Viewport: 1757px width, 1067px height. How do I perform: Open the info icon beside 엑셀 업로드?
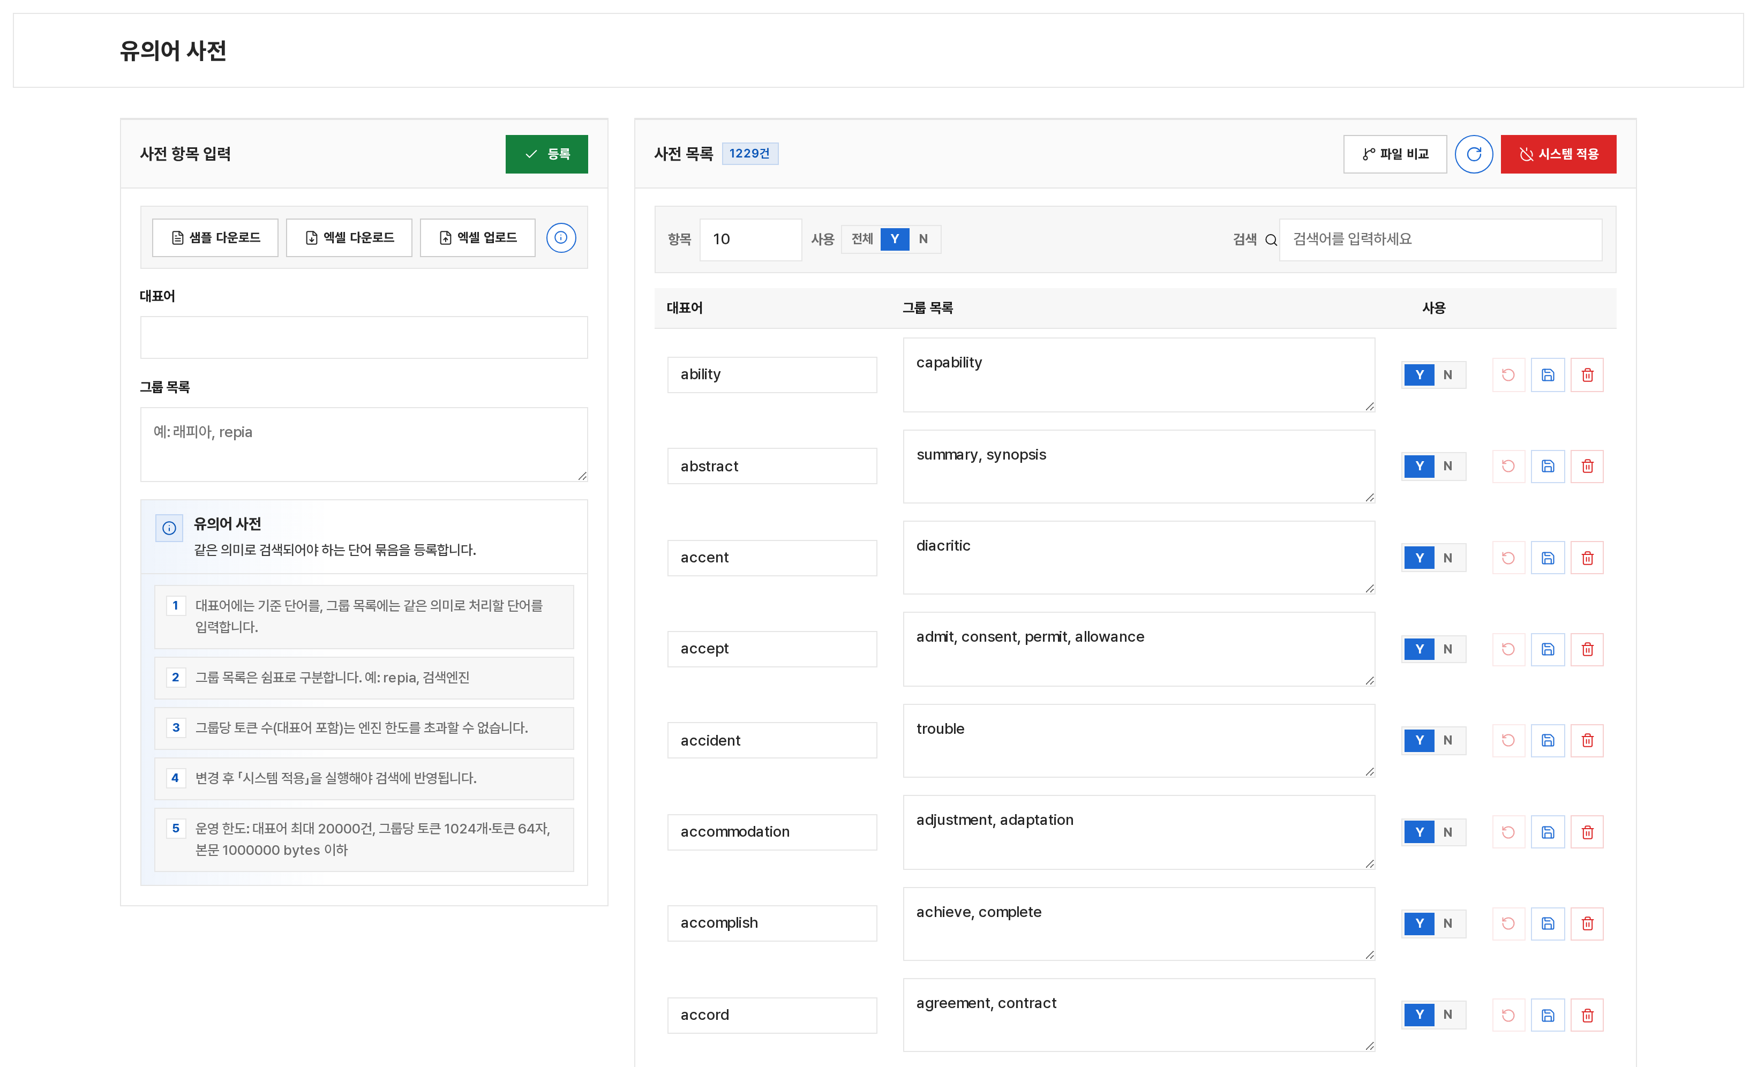point(561,237)
